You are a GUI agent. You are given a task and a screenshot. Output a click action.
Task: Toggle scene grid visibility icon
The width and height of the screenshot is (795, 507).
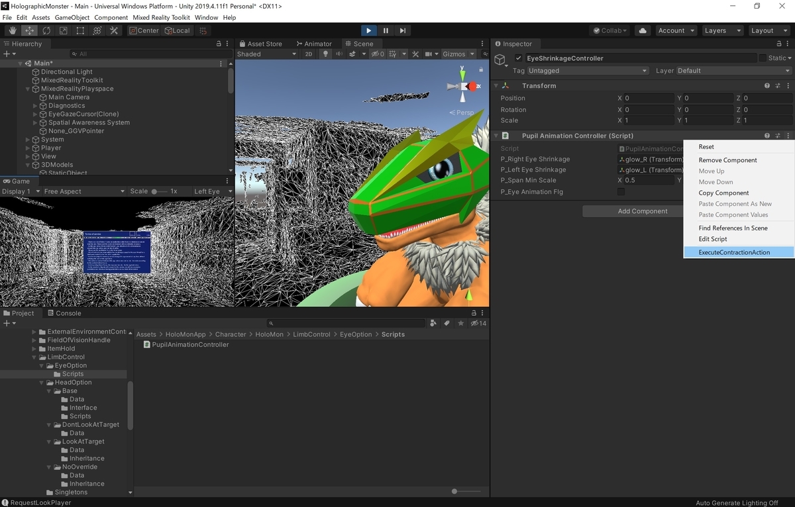[x=394, y=54]
